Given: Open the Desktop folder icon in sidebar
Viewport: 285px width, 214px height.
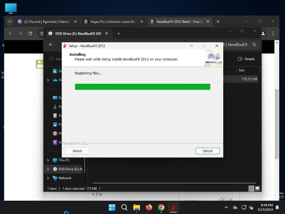Looking at the screenshot, I should [x=55, y=98].
